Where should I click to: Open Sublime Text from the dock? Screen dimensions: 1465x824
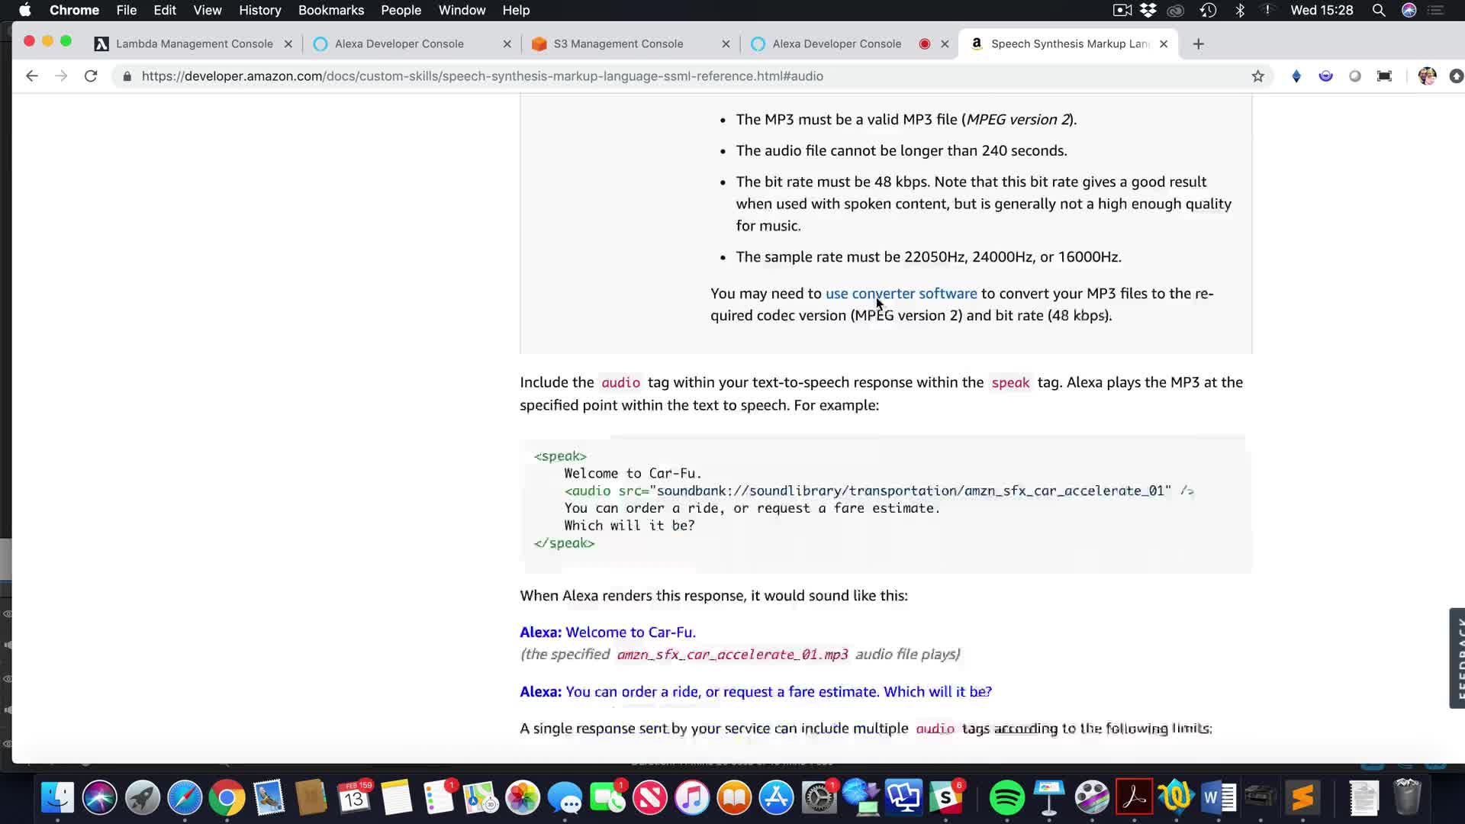point(1302,798)
